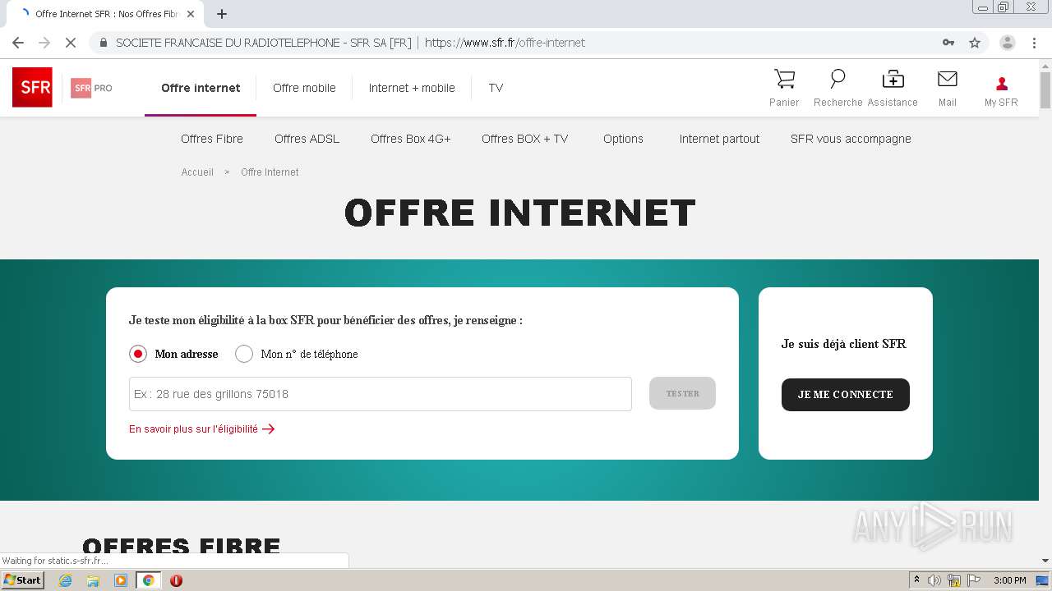Launch Internet Explorer from taskbar
Image resolution: width=1052 pixels, height=591 pixels.
(66, 580)
